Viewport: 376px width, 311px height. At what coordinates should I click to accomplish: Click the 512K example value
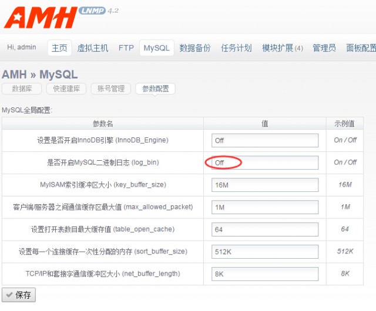[x=345, y=252]
